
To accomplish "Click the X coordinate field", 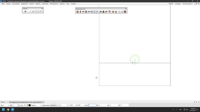I will coord(63,105).
